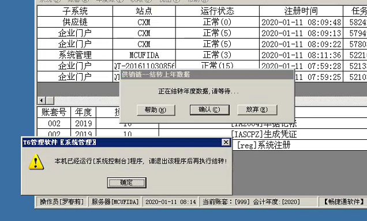Select the time 2020-01-11 08:09:22
The height and width of the screenshot is (221, 367).
pyautogui.click(x=301, y=44)
